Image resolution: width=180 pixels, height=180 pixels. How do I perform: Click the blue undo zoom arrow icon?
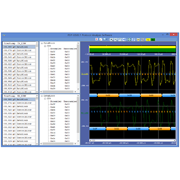(124, 40)
